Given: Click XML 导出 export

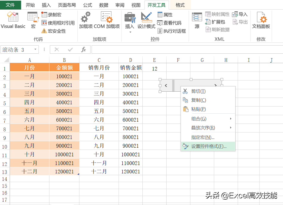Looking at the screenshot, I should [240, 22].
